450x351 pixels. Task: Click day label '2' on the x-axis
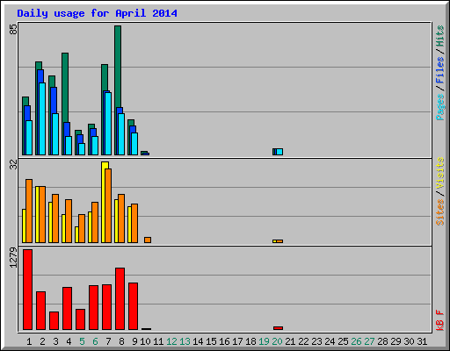coord(42,341)
